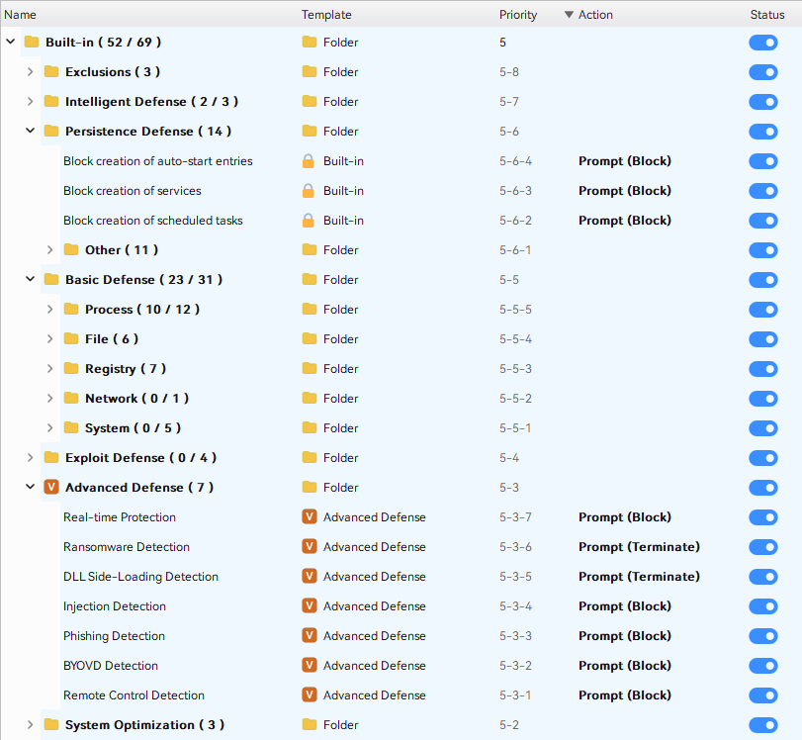Switch off the System Optimization status slider
Screen dimensions: 802x740
[x=763, y=724]
